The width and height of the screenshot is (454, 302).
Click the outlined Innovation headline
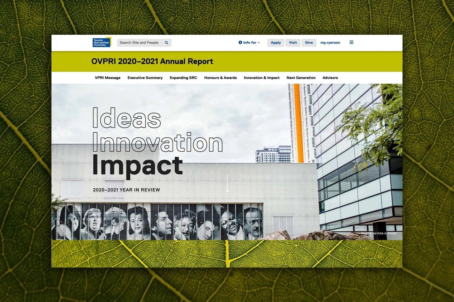158,142
